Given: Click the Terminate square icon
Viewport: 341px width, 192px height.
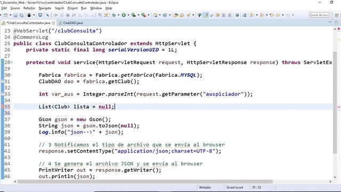Looking at the screenshot, I should pyautogui.click(x=68, y=15).
